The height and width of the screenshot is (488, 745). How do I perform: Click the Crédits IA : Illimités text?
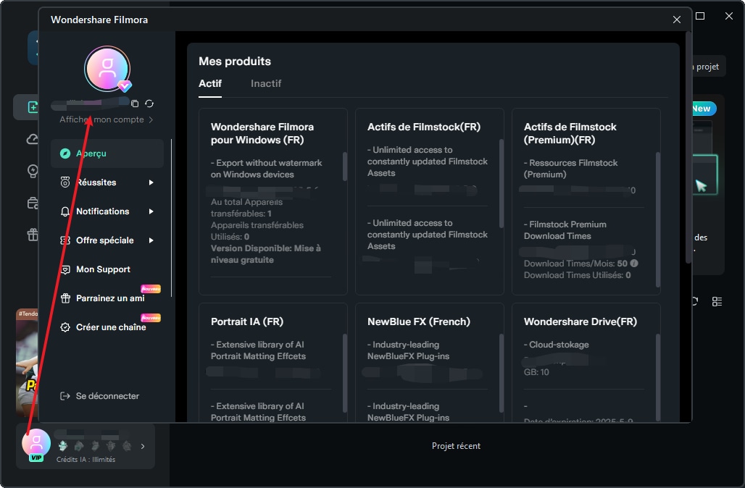[86, 460]
